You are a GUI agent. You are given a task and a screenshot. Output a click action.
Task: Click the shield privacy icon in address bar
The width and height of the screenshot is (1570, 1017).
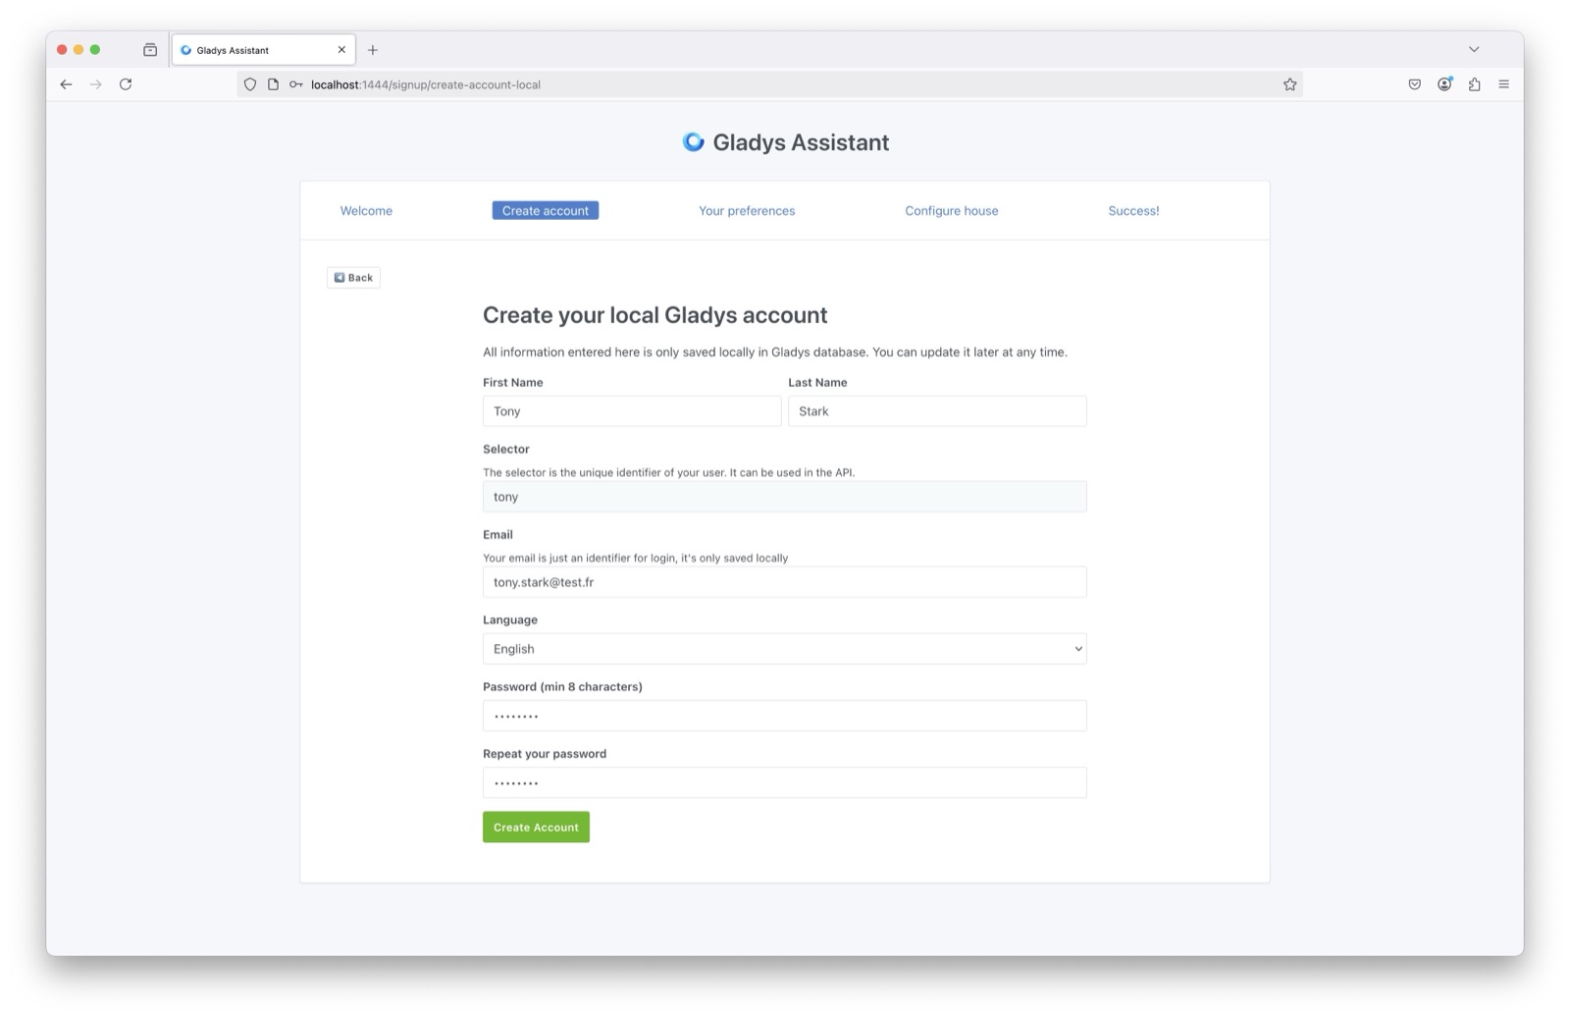249,84
